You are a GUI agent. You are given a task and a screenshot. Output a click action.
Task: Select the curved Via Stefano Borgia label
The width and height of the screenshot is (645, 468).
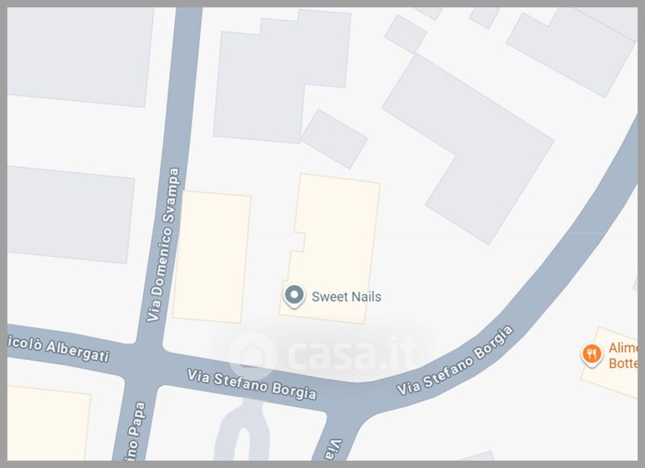tap(455, 360)
